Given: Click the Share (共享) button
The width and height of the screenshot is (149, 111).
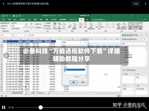Looking at the screenshot, I should click(144, 20).
